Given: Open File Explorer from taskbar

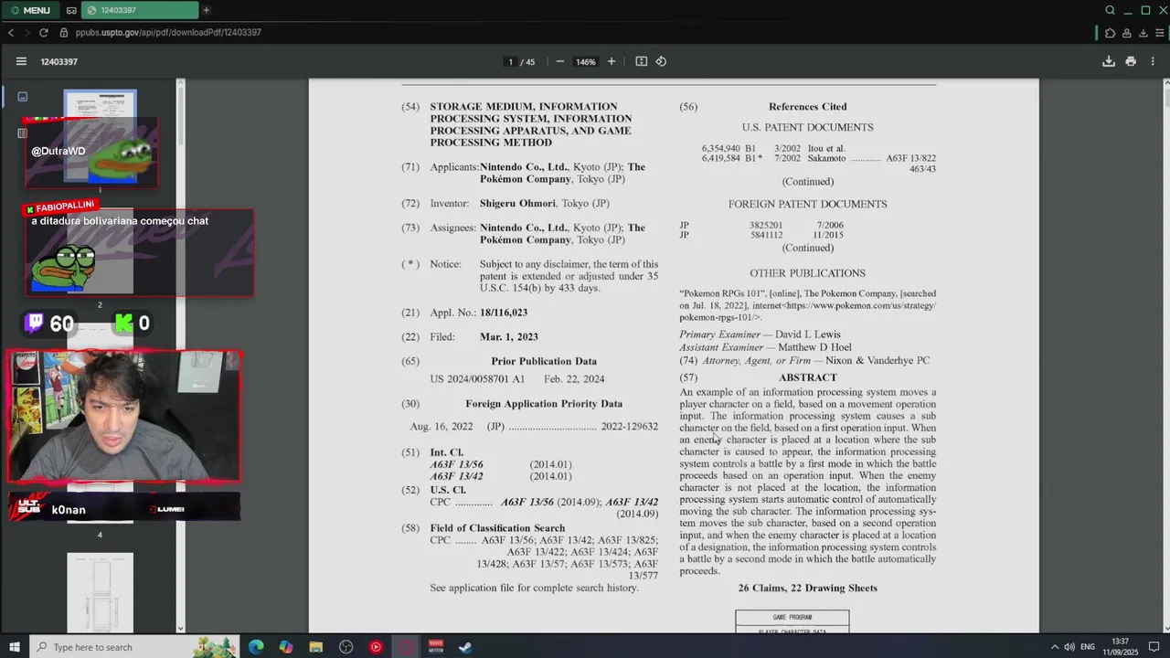Looking at the screenshot, I should coord(315,647).
